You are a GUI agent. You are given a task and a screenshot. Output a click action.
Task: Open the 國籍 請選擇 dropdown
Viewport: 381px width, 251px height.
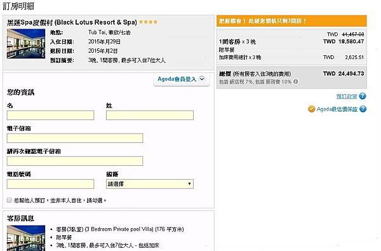[150, 184]
